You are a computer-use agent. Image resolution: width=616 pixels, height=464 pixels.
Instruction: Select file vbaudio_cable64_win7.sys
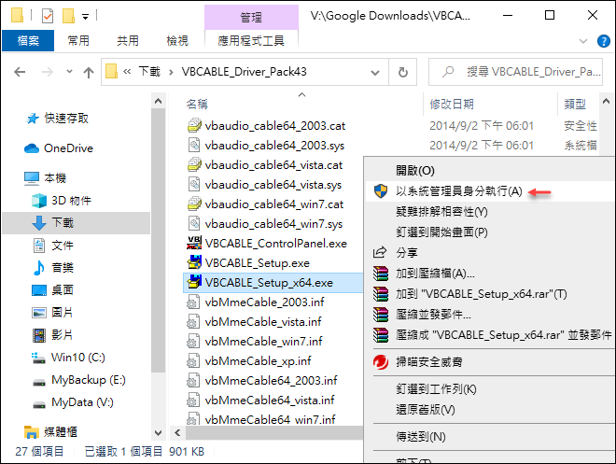[273, 223]
